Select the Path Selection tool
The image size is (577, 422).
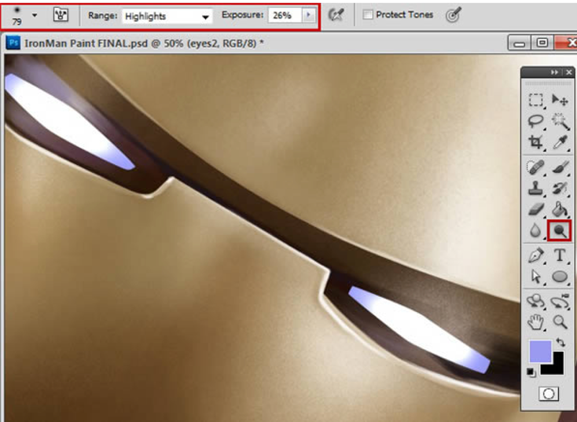click(536, 277)
